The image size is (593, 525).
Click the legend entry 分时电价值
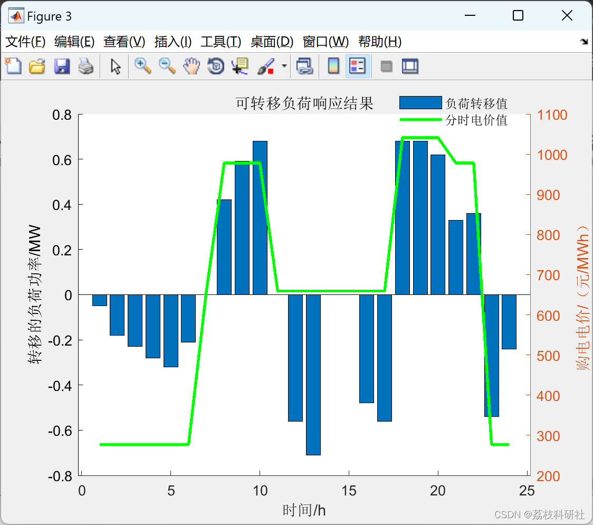pos(476,120)
